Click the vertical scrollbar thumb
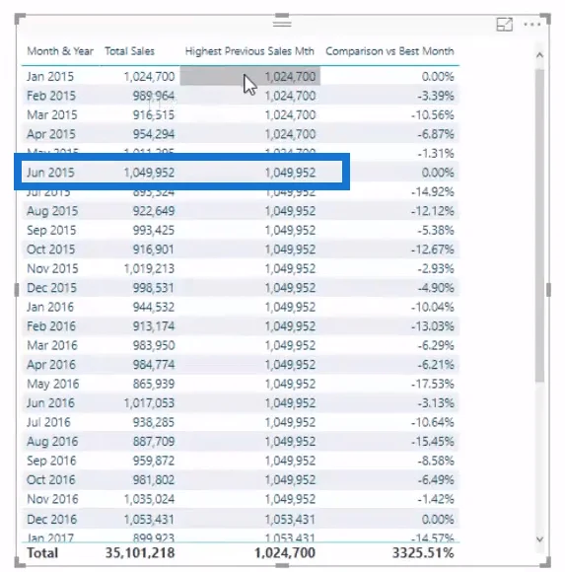This screenshot has height=572, width=565. tap(539, 226)
